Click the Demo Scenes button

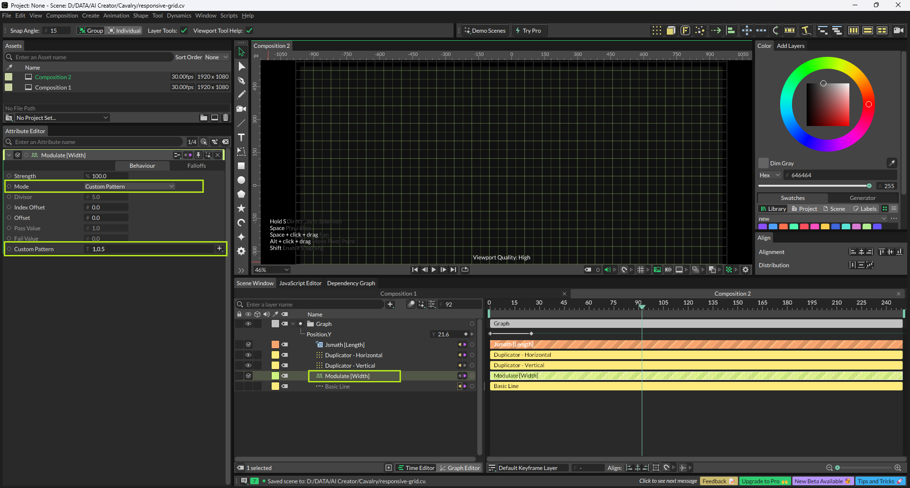(485, 31)
